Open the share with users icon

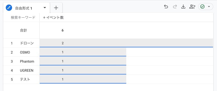[192, 7]
